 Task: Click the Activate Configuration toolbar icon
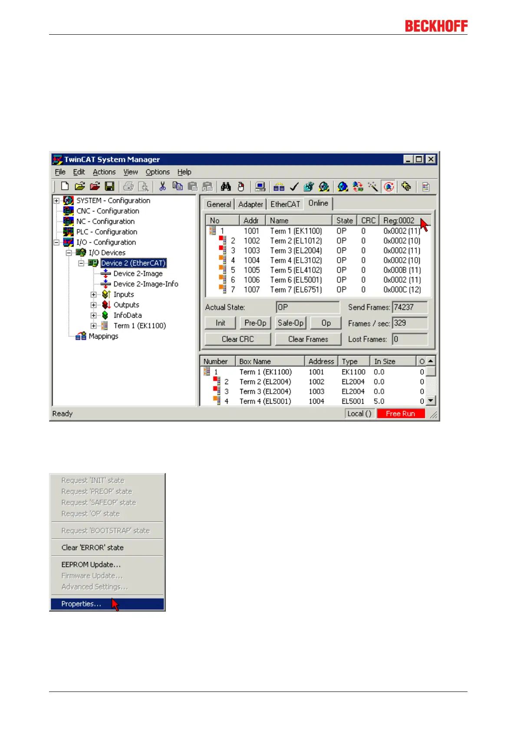coord(309,186)
